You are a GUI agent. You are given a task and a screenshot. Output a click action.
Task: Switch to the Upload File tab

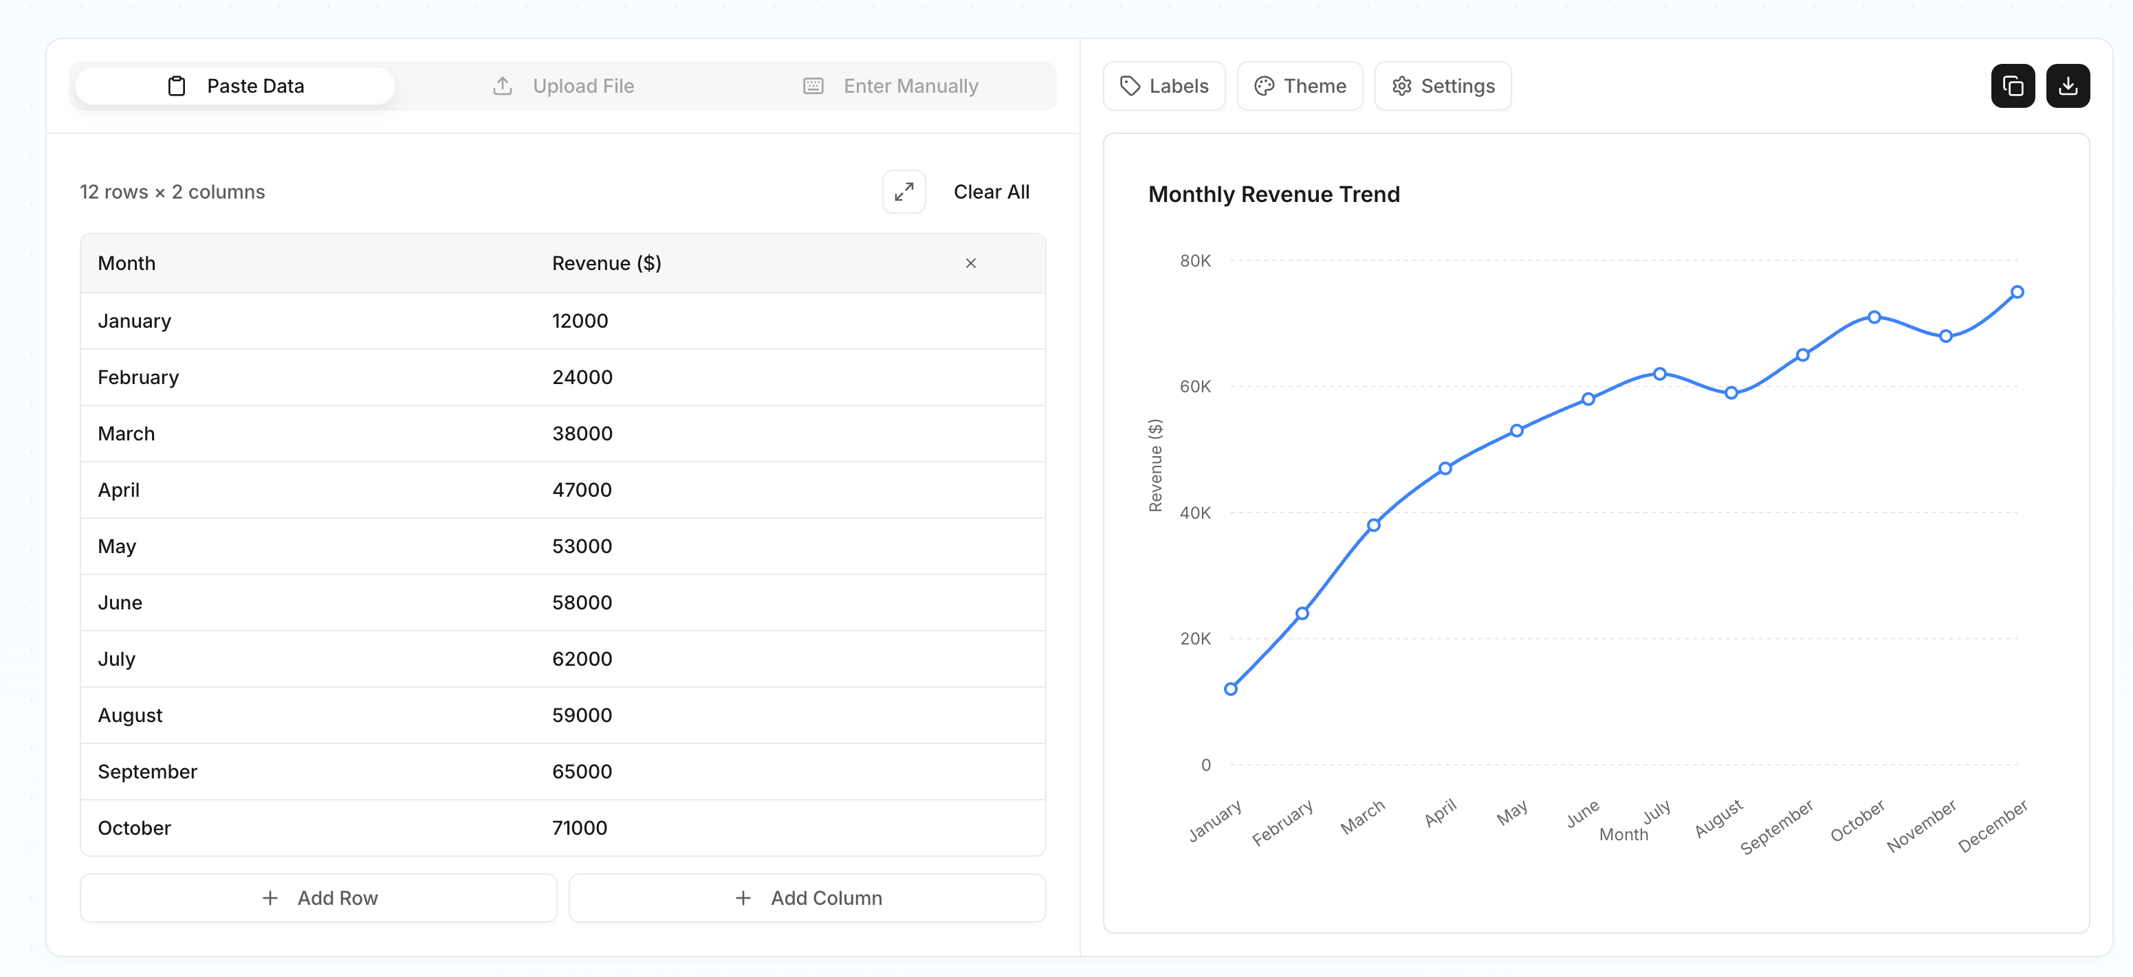pyautogui.click(x=563, y=85)
